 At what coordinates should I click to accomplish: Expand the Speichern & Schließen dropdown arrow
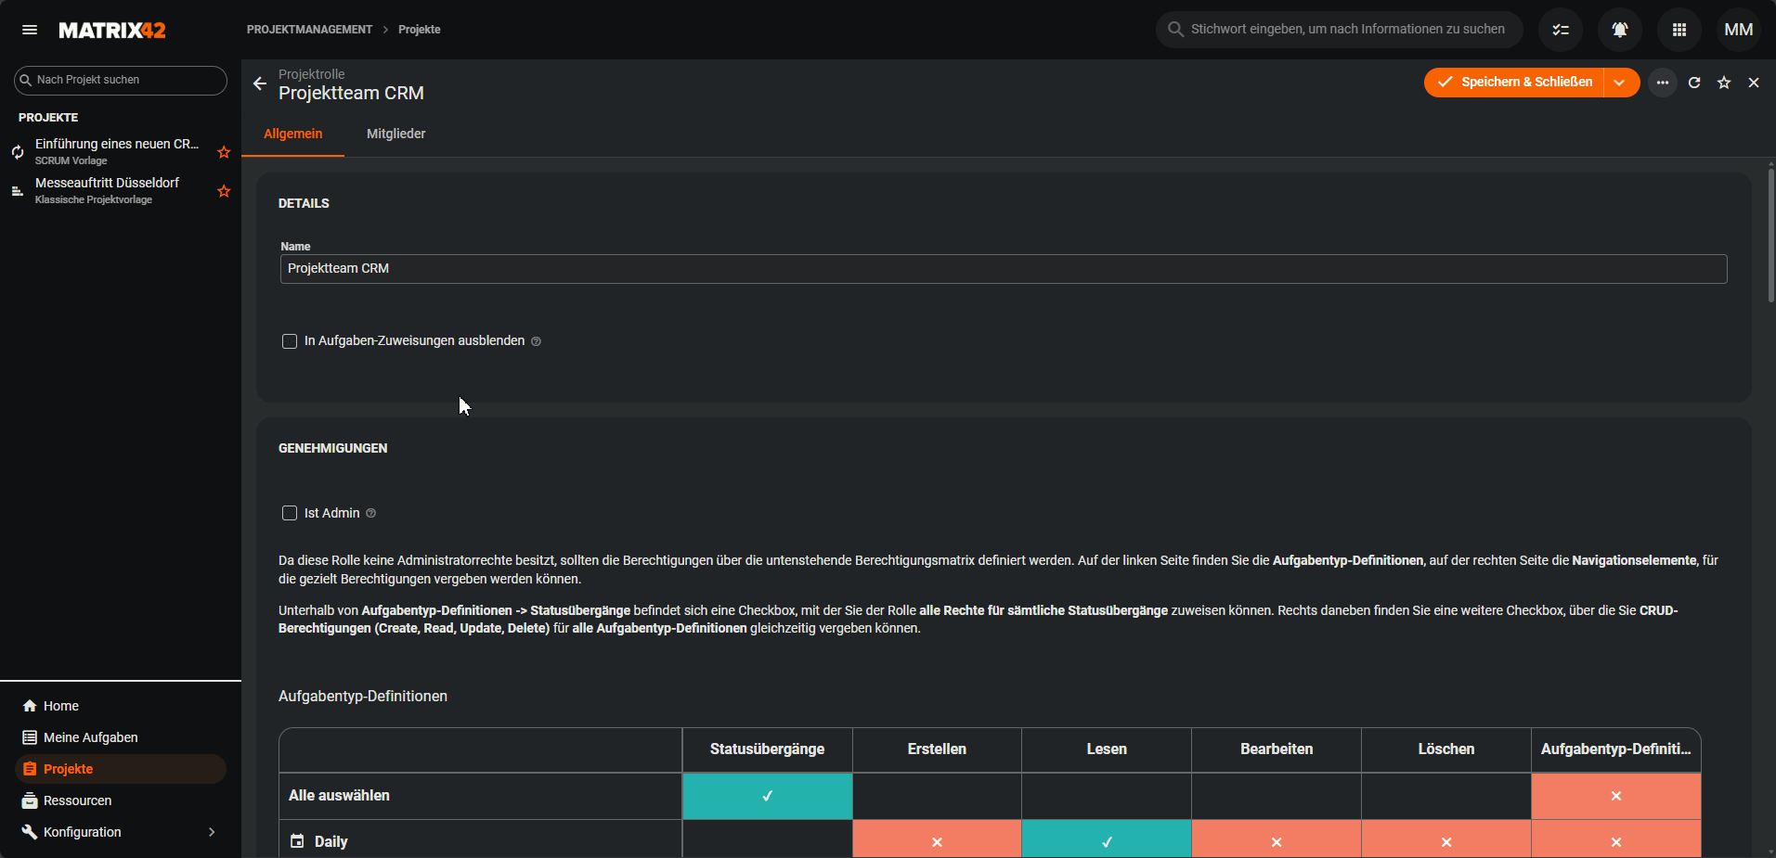pyautogui.click(x=1620, y=83)
